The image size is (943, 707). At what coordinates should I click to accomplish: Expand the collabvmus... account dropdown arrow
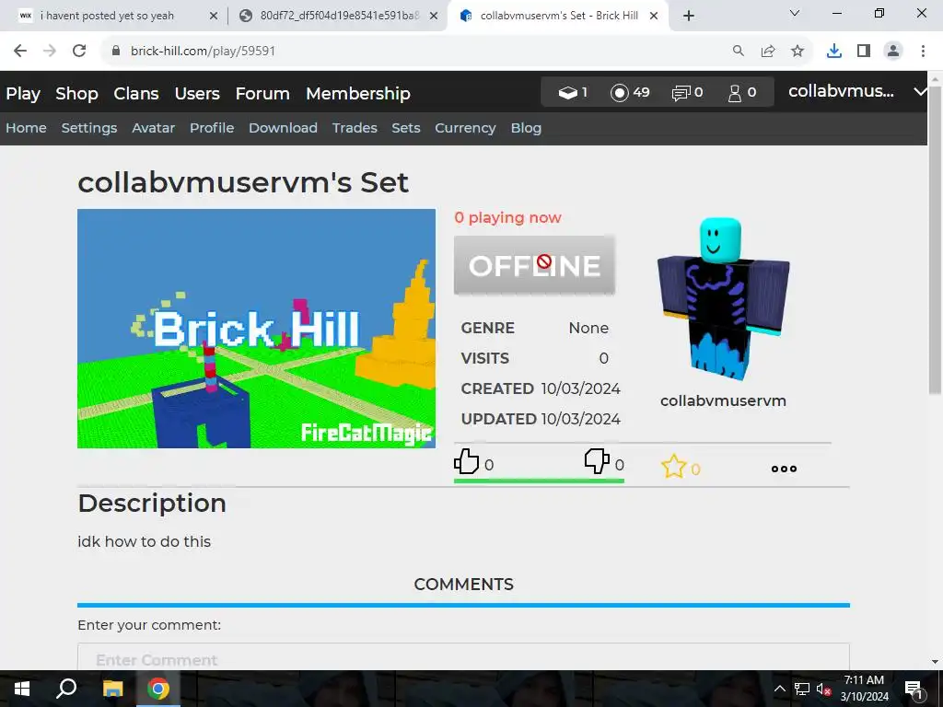tap(920, 91)
